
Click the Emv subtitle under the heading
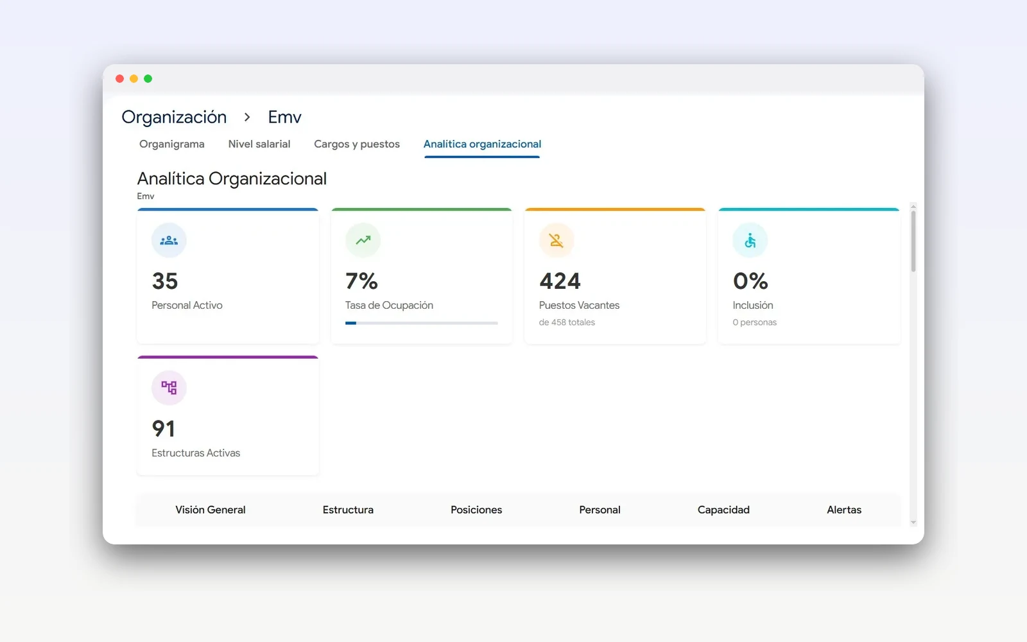146,196
